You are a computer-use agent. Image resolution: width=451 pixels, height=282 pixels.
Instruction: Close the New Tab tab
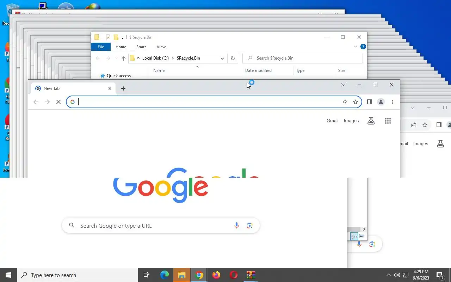tap(110, 88)
